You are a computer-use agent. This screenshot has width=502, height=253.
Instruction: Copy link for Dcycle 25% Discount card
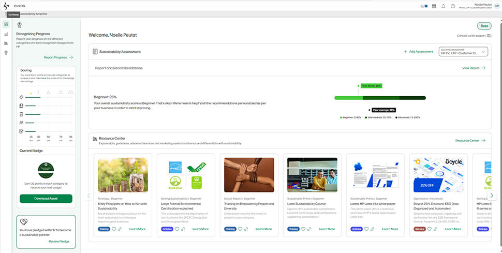pos(436,229)
